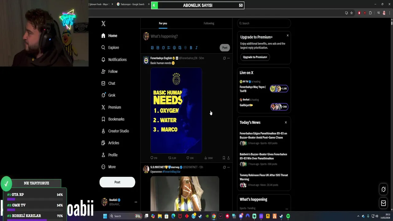Share the Basic human needs post
This screenshot has width=393, height=221.
(228, 158)
